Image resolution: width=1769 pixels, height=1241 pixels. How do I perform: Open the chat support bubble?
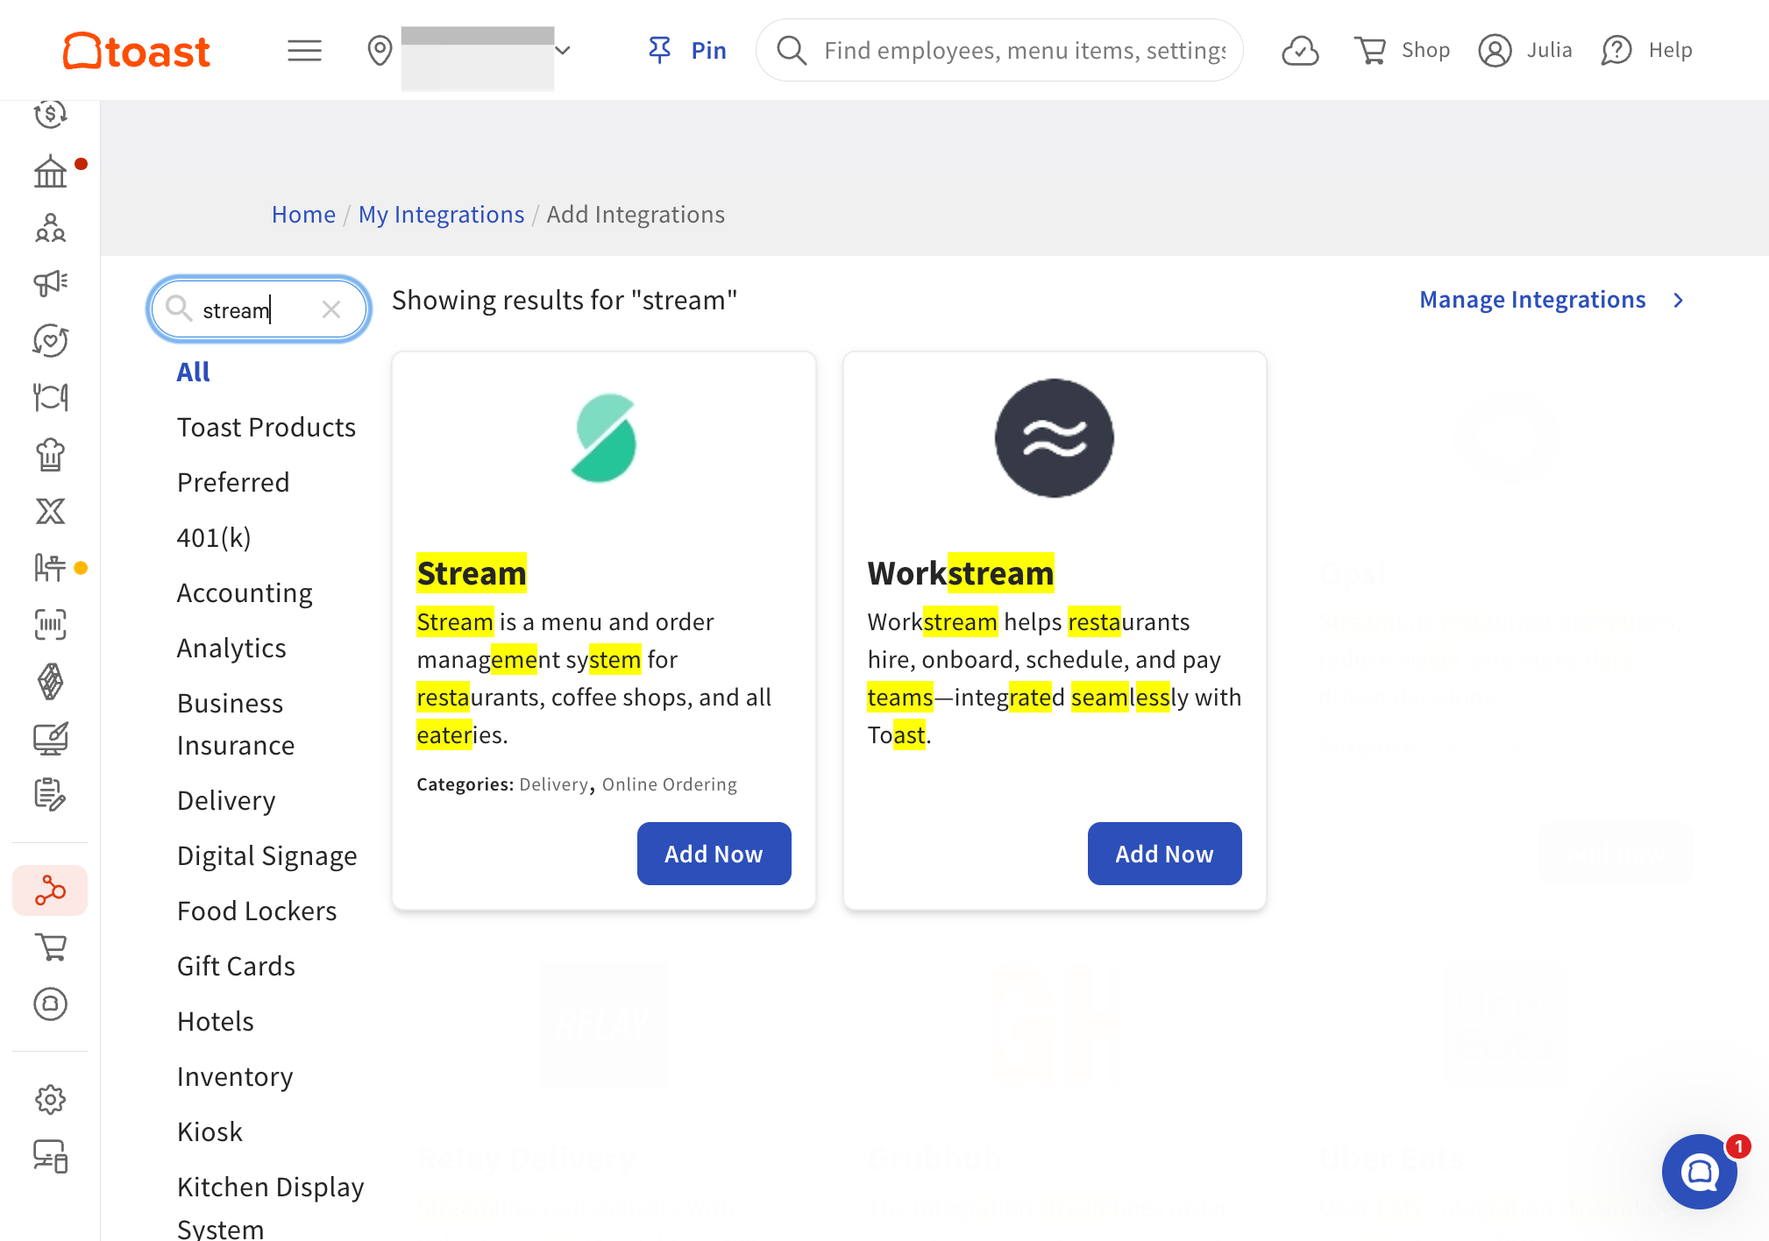point(1700,1172)
